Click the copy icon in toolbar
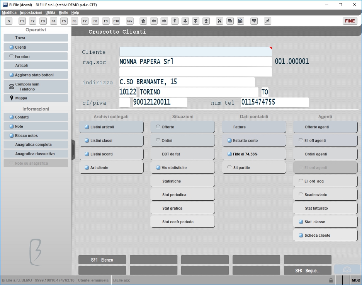Image resolution: width=362 pixels, height=285 pixels. click(x=230, y=21)
